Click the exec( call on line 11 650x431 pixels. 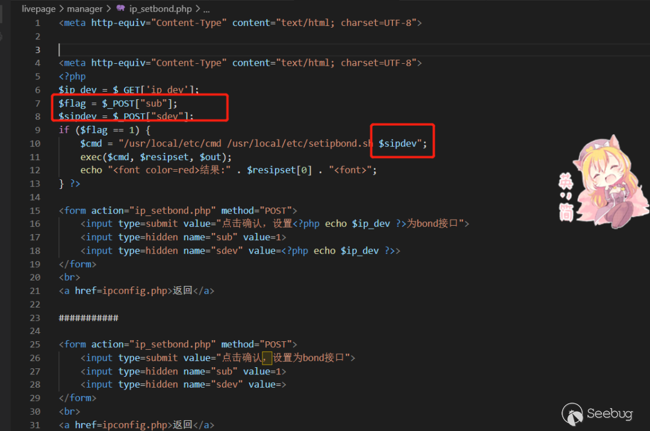click(94, 157)
